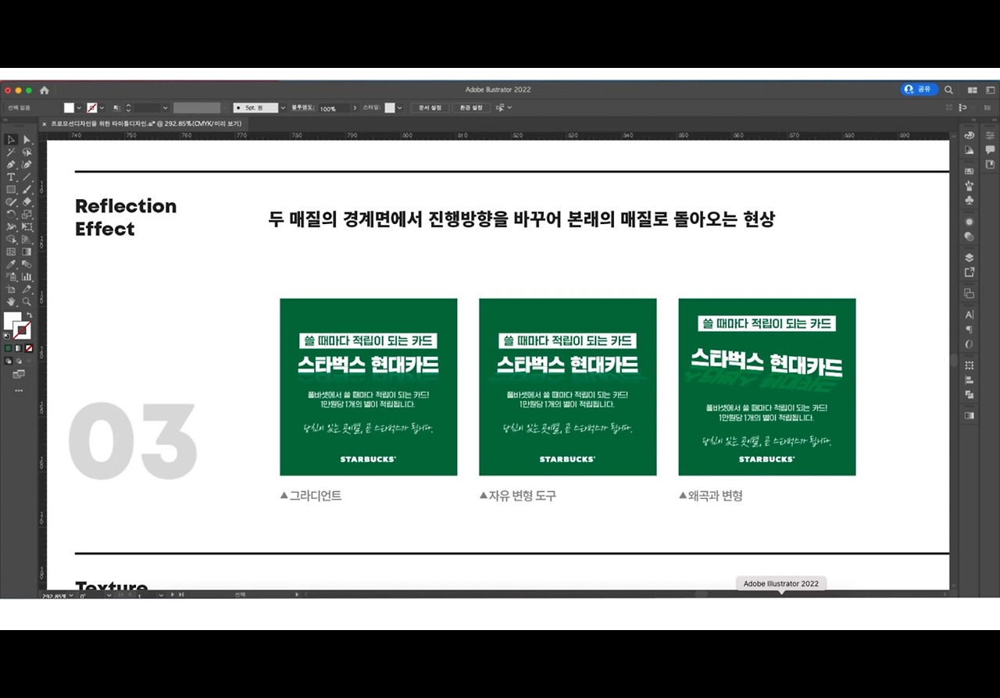Open the arrange documents dropdown
1000x698 pixels.
pos(973,90)
